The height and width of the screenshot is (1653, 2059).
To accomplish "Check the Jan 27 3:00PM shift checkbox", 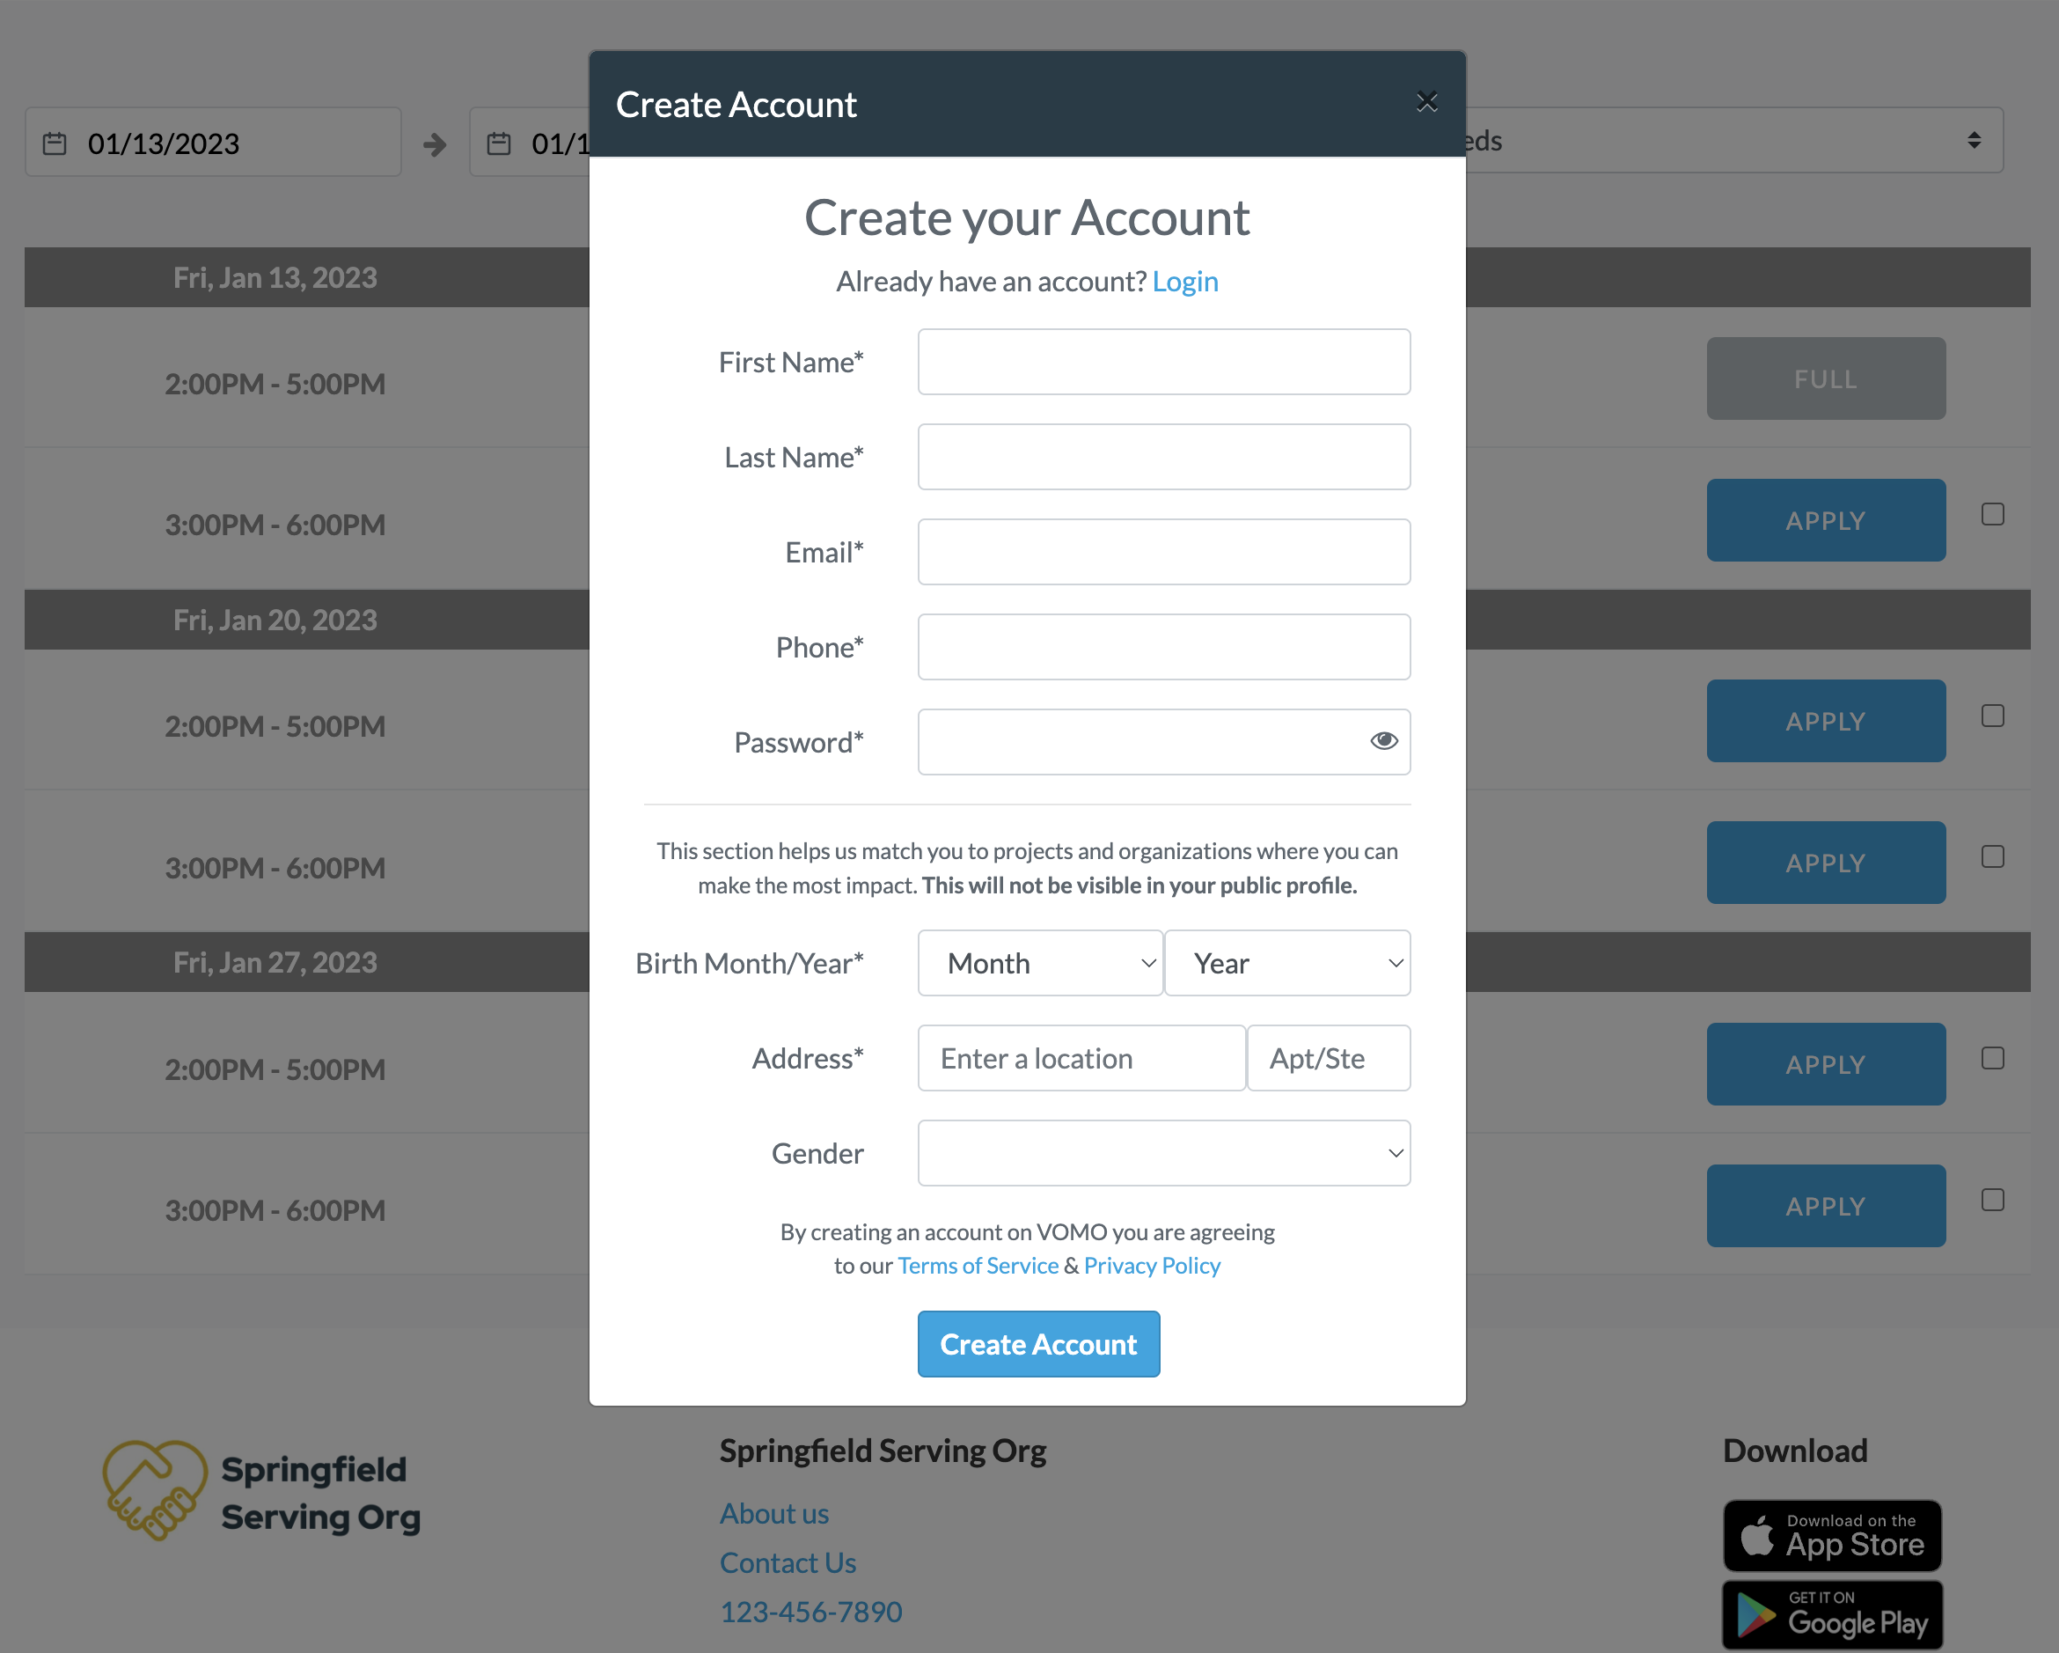I will coord(1992,1200).
